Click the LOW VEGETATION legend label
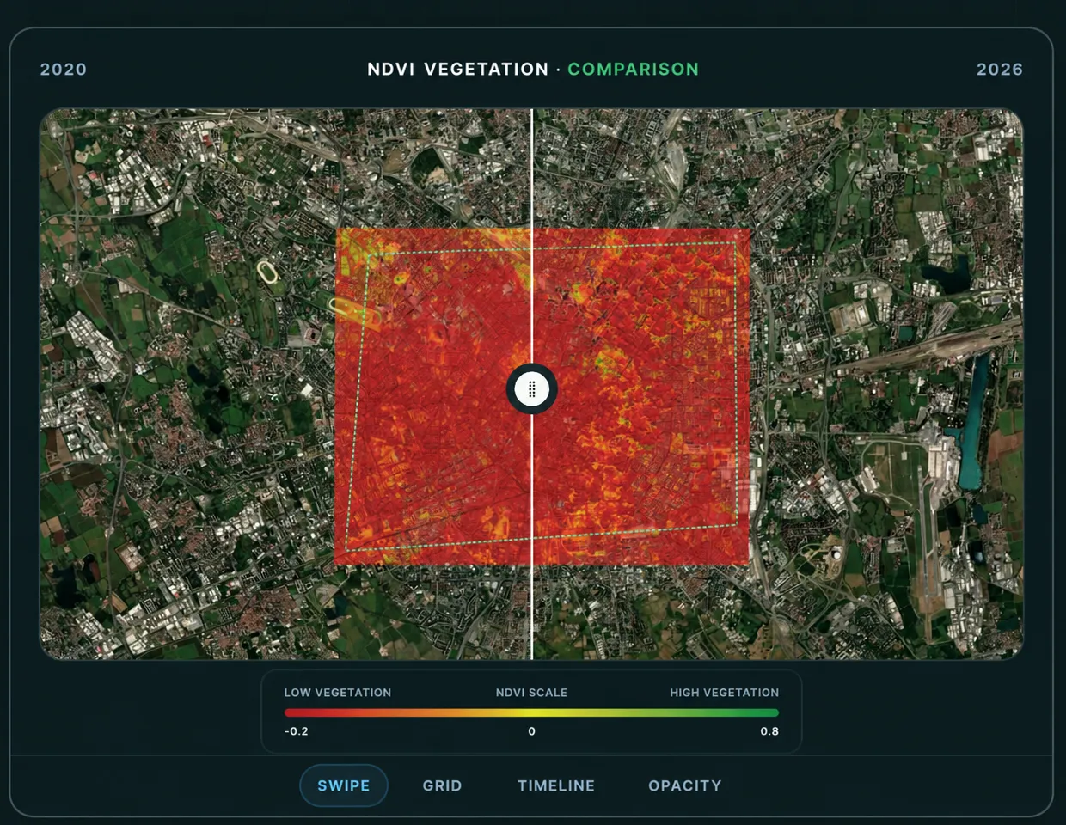1066x825 pixels. coord(338,693)
